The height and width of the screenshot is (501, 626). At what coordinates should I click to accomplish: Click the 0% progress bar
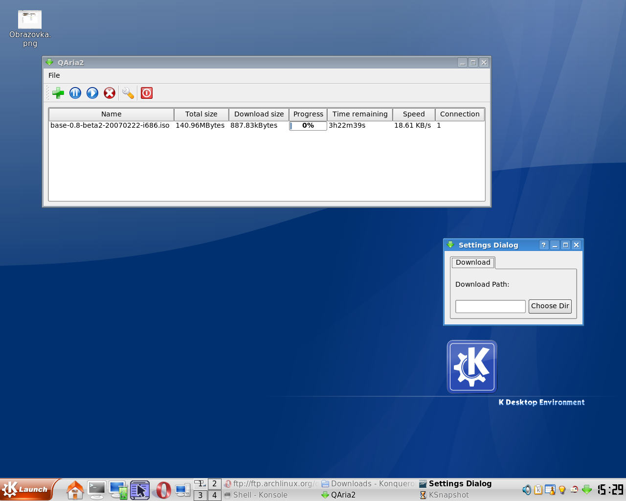308,126
